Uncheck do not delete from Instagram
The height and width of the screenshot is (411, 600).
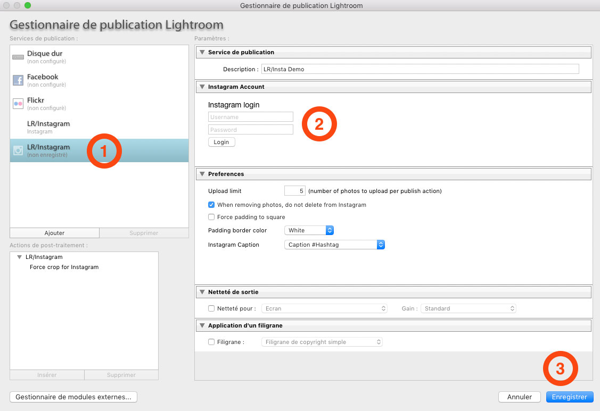pos(211,205)
